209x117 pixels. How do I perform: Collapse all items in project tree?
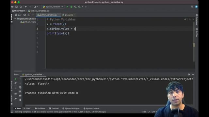(33, 15)
